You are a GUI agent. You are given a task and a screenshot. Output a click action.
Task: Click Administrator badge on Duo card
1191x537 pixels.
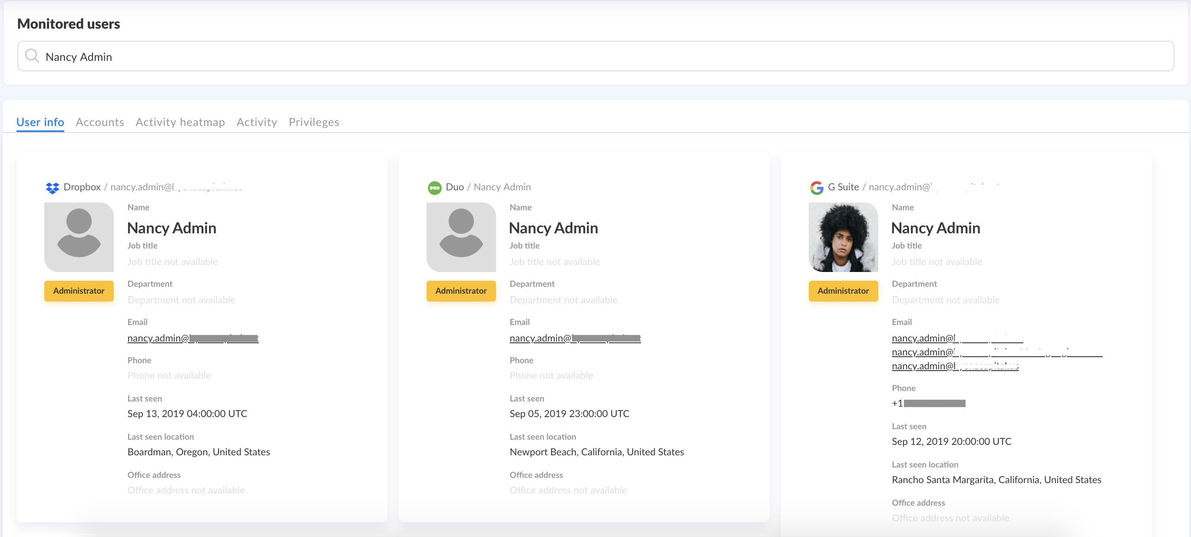[x=461, y=291]
